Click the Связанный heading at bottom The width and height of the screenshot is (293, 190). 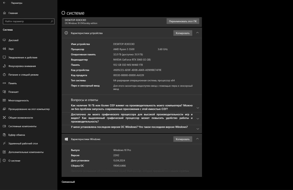(68, 182)
